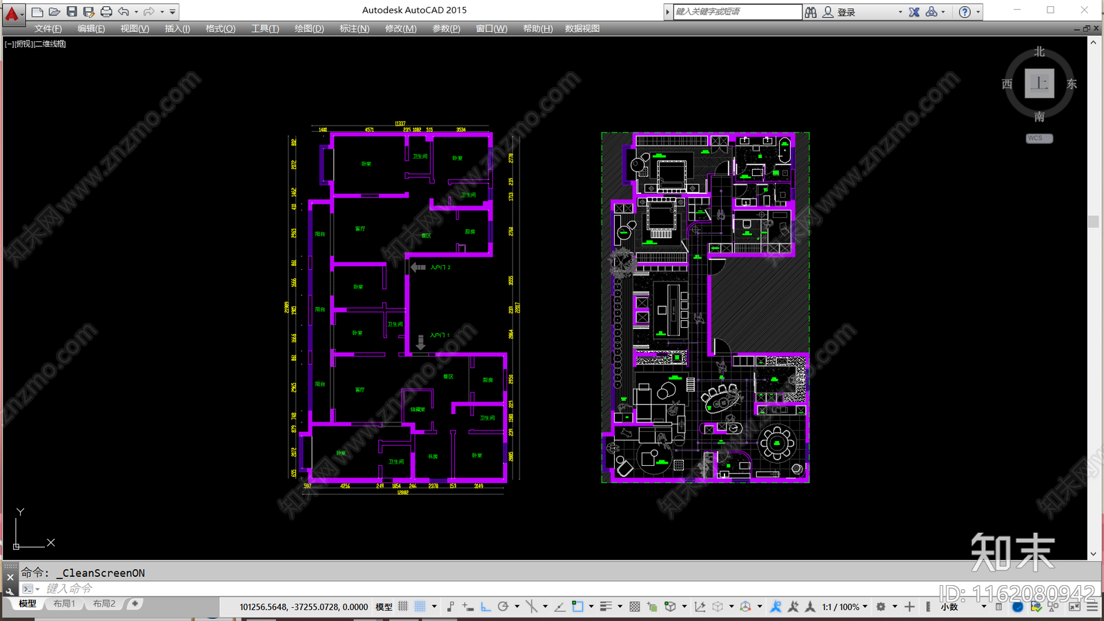Screen dimensions: 1104x621
Task: Toggle object snap tracking in status bar
Action: 559,607
